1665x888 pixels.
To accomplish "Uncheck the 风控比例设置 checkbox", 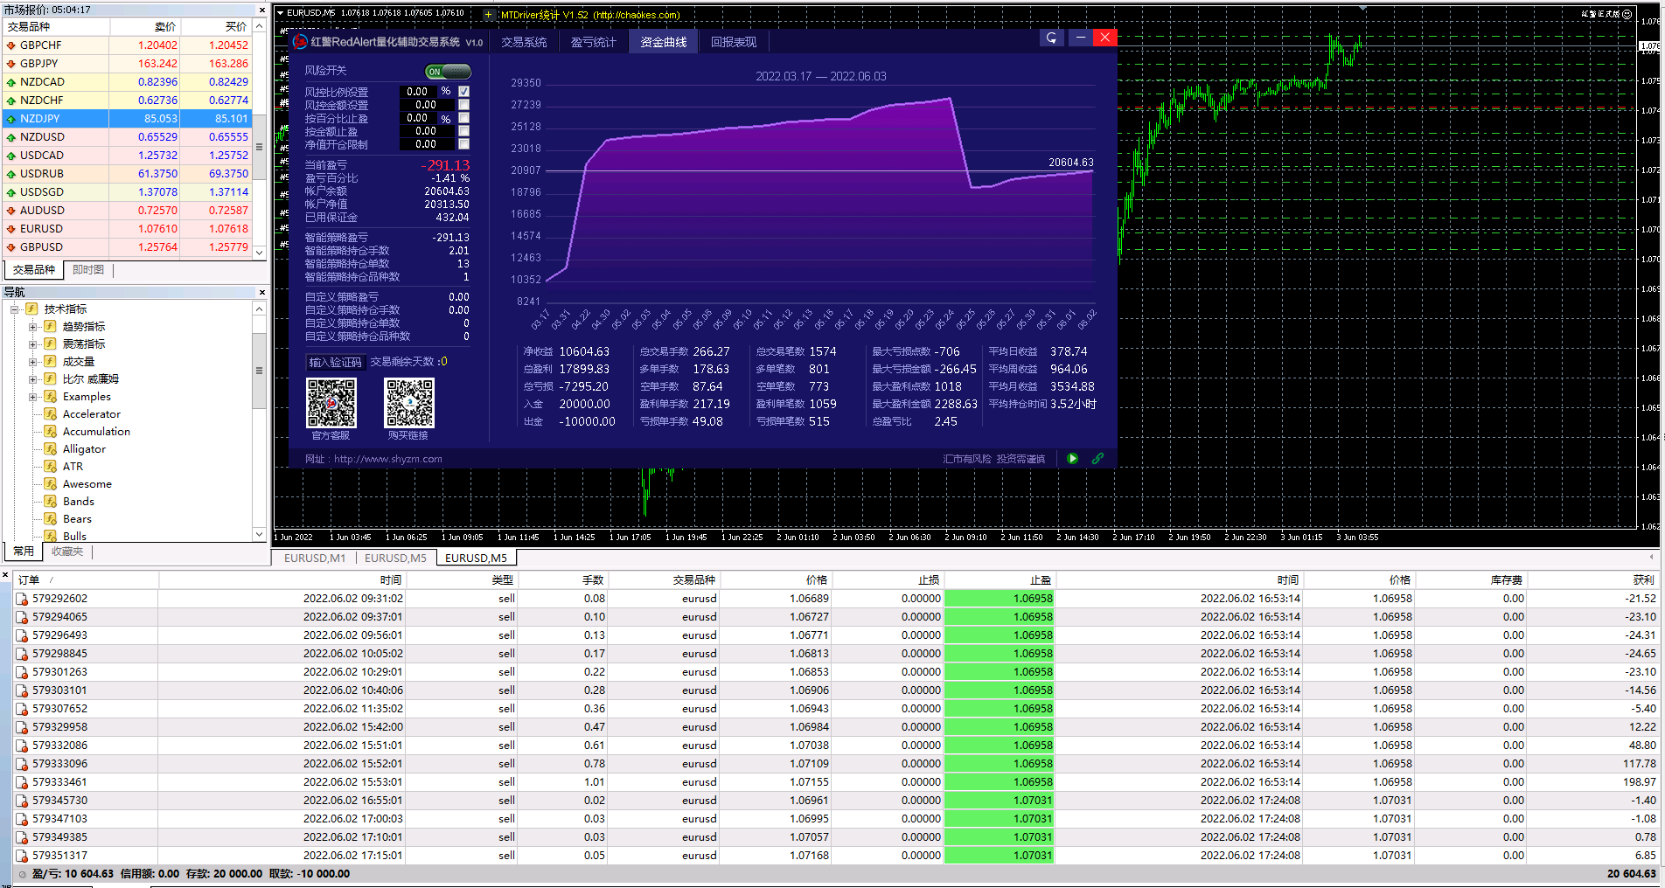I will point(463,91).
